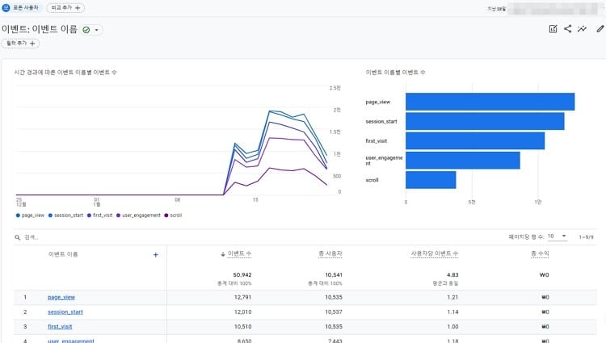Select the total 50,942 events value
The width and height of the screenshot is (606, 343).
click(x=242, y=274)
